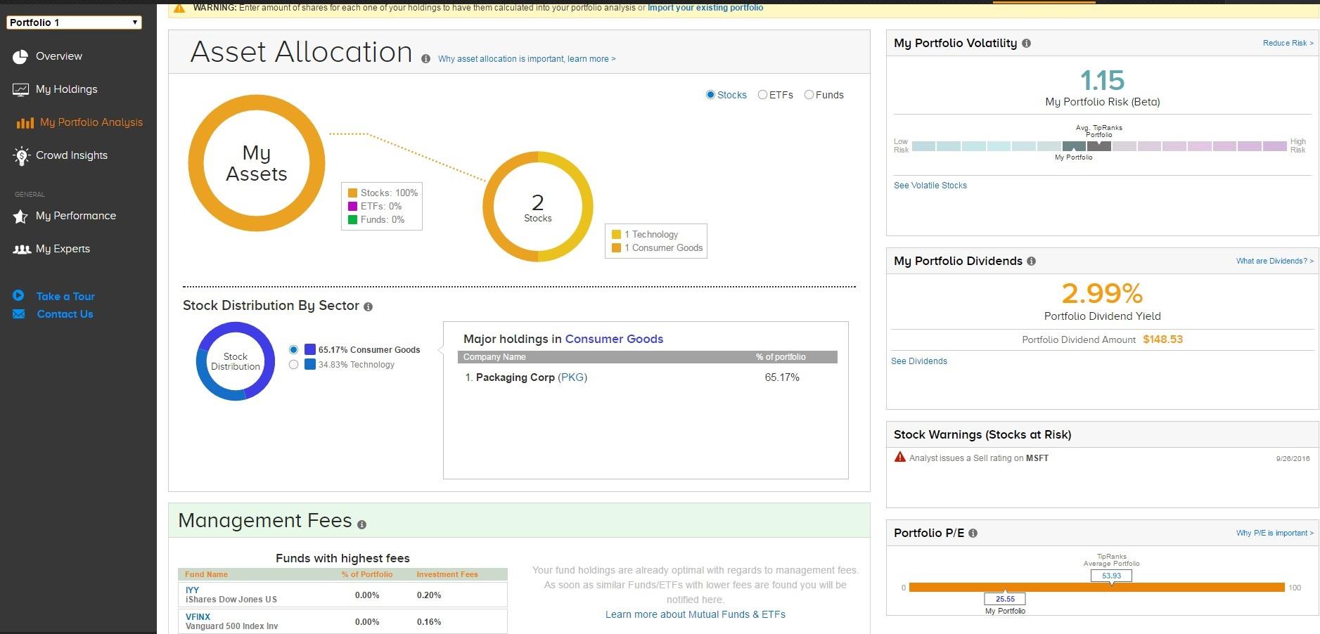
Task: Open the Reduce Risk link
Action: (1288, 44)
